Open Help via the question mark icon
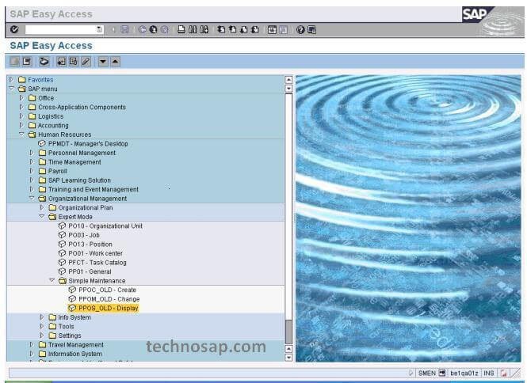Screen dimensions: 527x383 [x=300, y=30]
